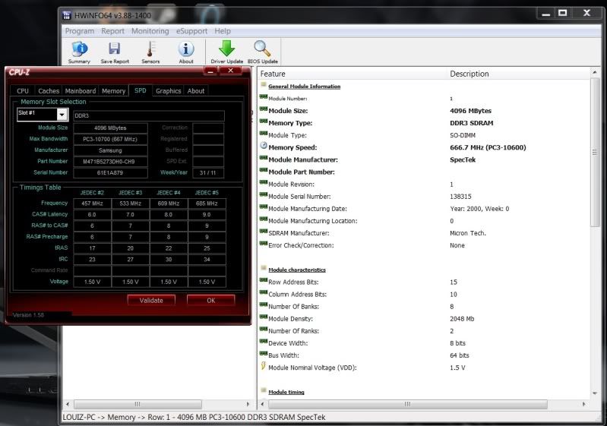Open the Sensors thermometer icon
Image resolution: width=607 pixels, height=426 pixels.
150,50
